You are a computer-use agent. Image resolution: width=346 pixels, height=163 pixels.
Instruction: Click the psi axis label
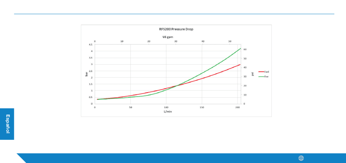252,74
